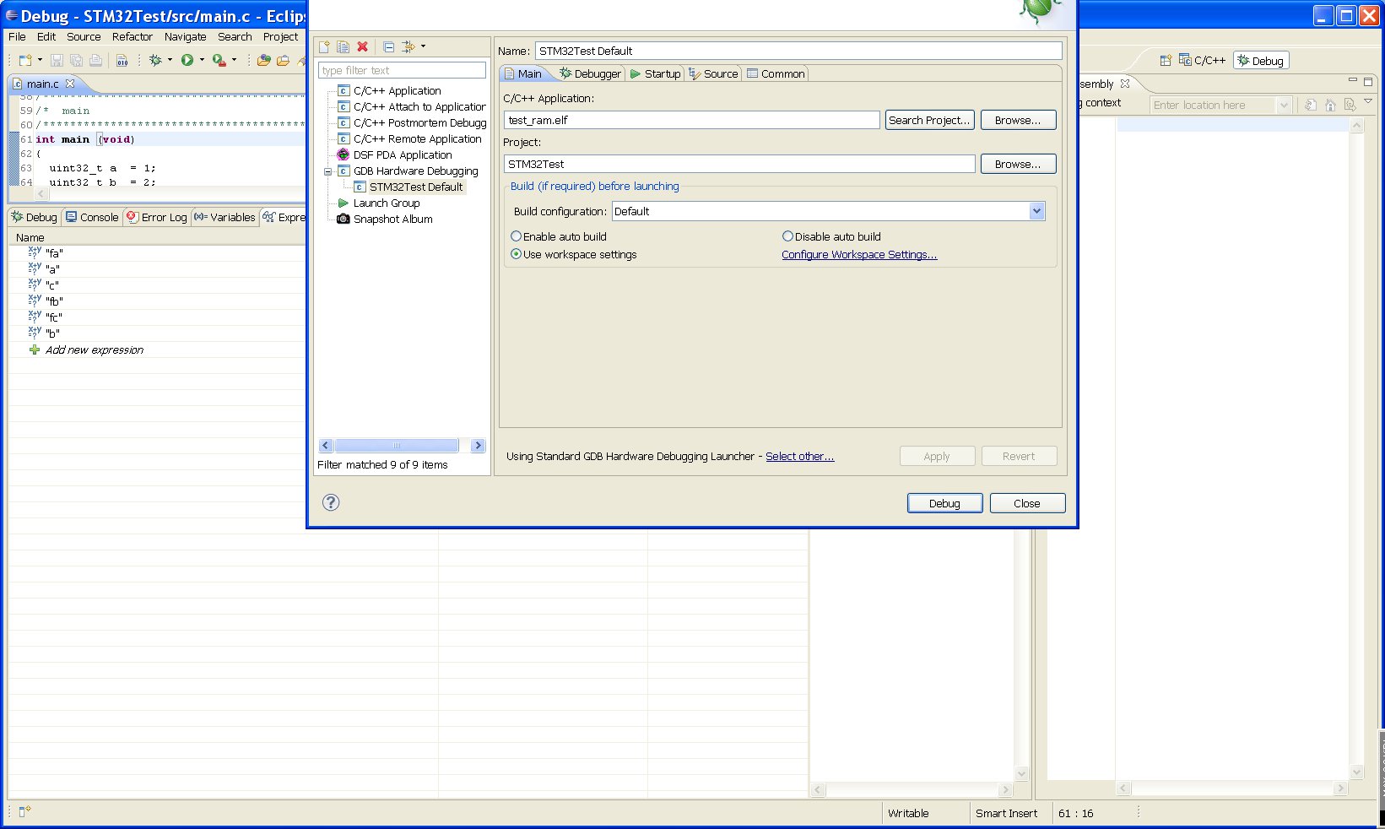The height and width of the screenshot is (829, 1385).
Task: Close the main.c editor tab
Action: point(70,84)
